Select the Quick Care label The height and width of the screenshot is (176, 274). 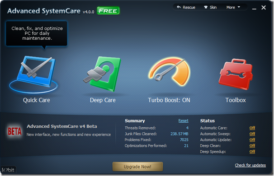click(x=37, y=100)
